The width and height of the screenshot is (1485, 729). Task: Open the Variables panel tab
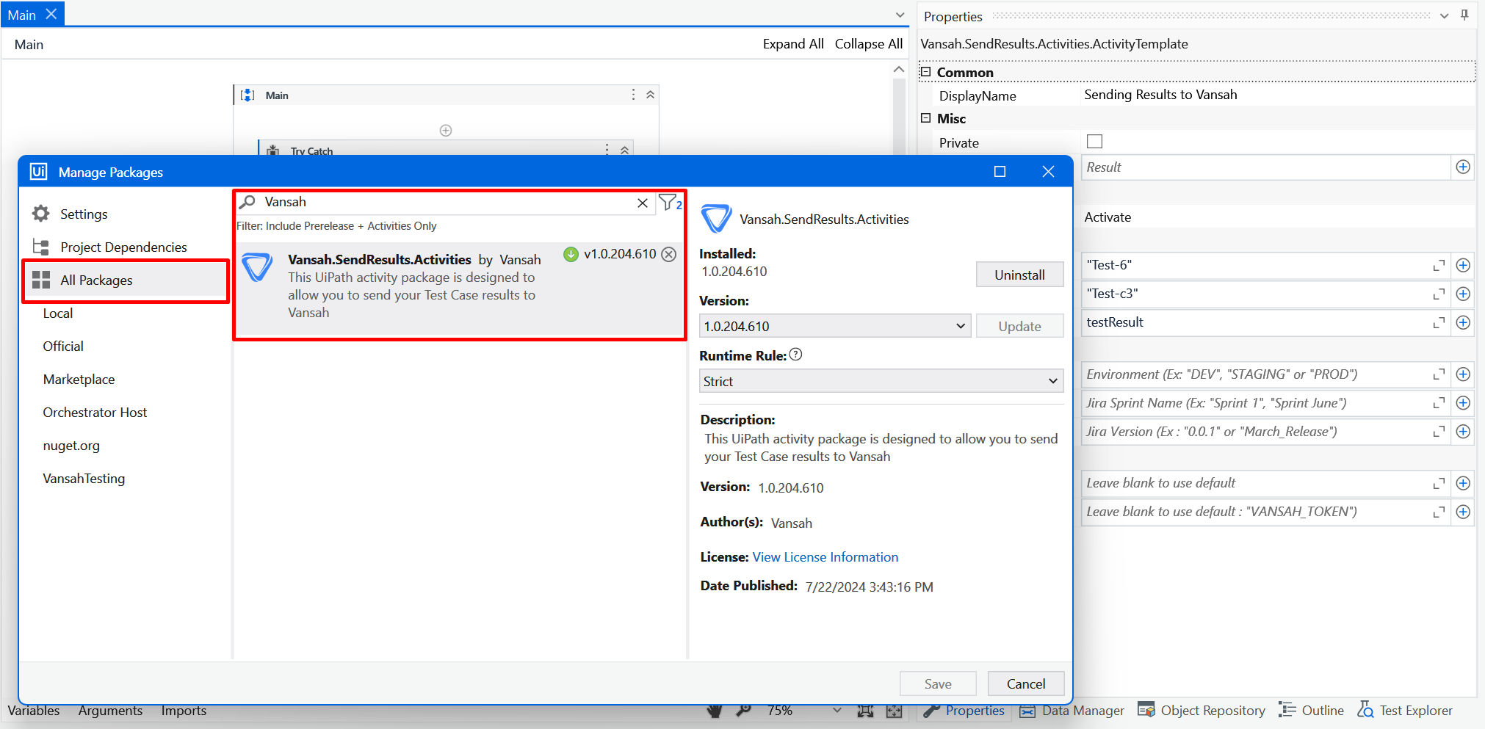click(x=34, y=711)
